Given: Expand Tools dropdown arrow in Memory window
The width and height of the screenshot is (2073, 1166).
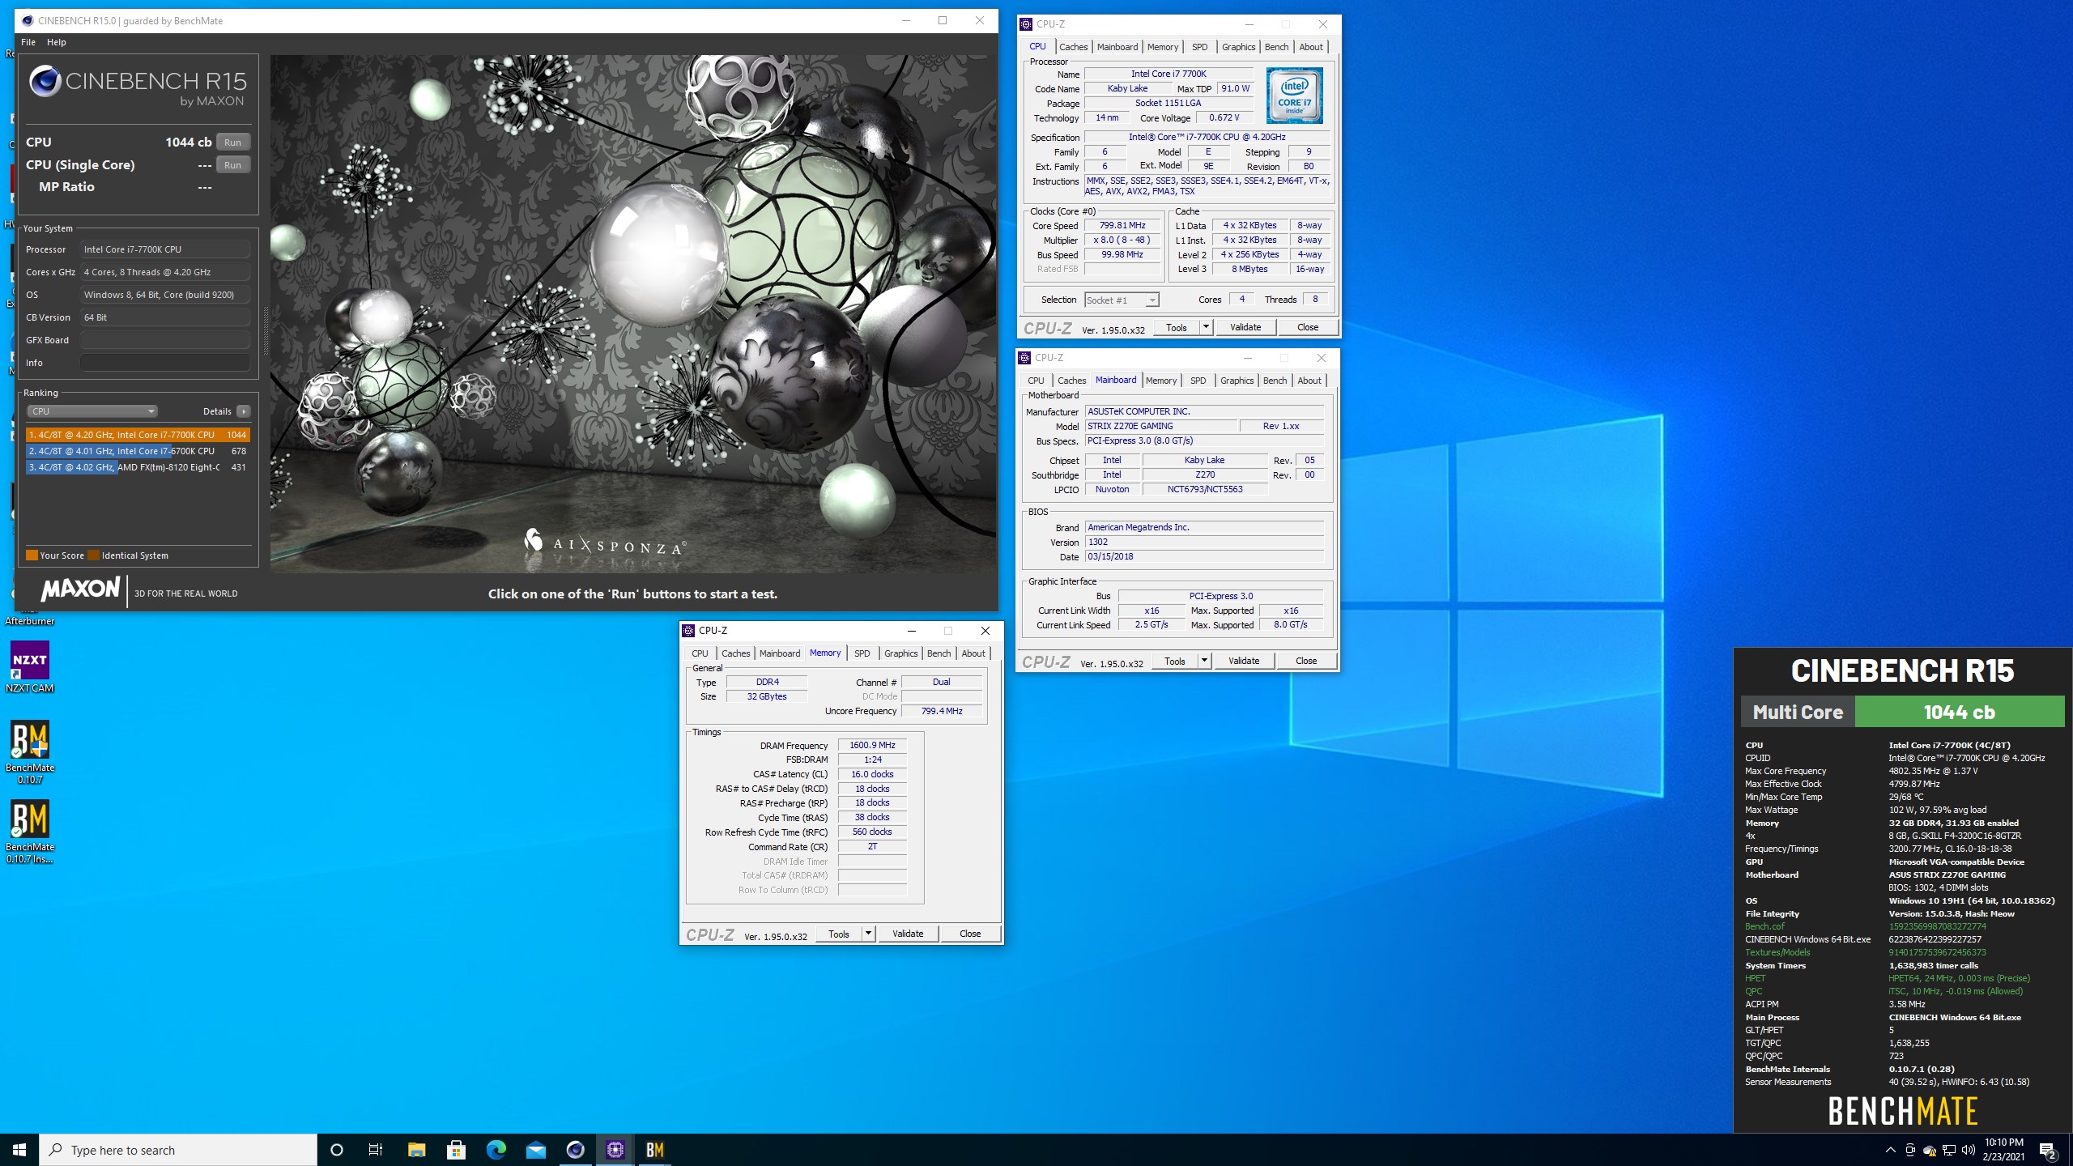Looking at the screenshot, I should click(868, 934).
